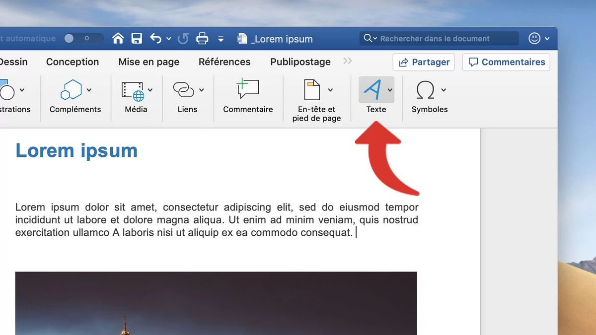Go to the Références tab
The image size is (596, 335).
[224, 62]
